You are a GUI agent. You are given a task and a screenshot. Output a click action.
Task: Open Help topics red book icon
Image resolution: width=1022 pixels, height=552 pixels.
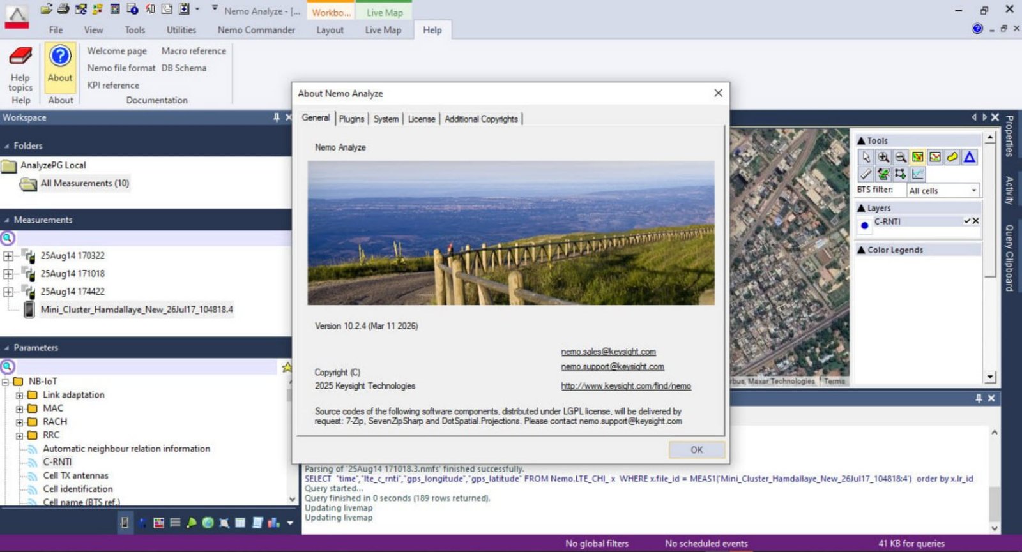pyautogui.click(x=20, y=56)
